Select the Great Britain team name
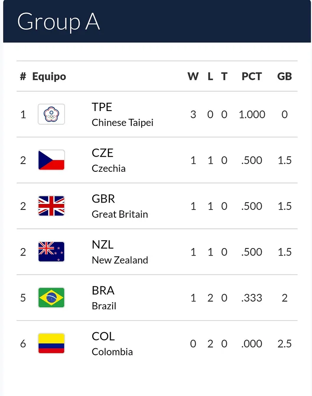 (x=120, y=214)
